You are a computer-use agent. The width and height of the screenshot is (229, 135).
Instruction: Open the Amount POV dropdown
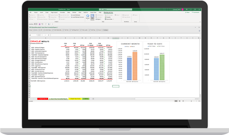(x=103, y=30)
